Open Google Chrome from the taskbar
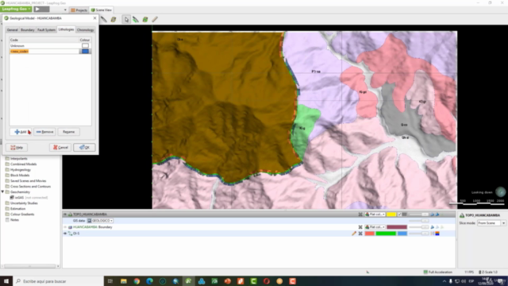This screenshot has height=286, width=508. (x=137, y=281)
